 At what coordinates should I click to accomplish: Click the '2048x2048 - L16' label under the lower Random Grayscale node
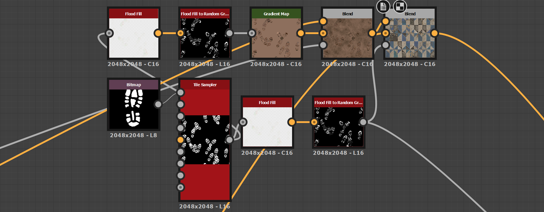point(338,153)
